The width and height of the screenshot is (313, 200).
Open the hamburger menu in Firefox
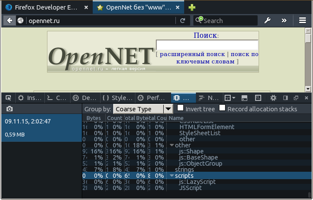point(303,20)
